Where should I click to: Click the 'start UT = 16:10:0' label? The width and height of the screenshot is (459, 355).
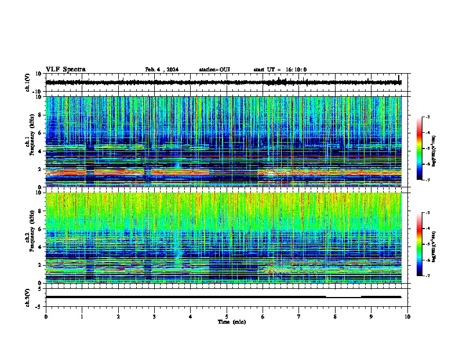point(280,70)
